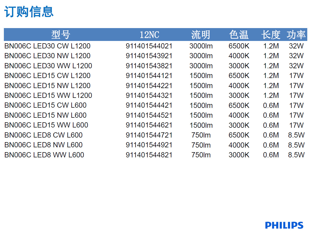Select the 型号 column header

[x=61, y=35]
